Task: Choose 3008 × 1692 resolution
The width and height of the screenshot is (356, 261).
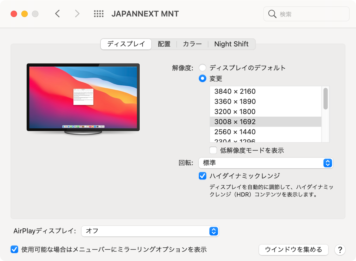Action: 266,122
